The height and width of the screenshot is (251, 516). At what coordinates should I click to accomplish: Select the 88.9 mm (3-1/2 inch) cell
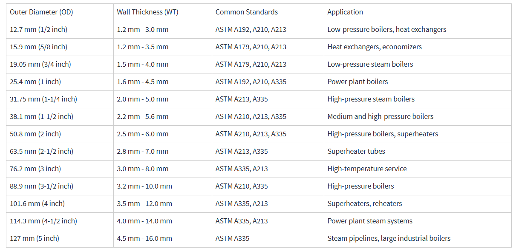[x=41, y=186]
